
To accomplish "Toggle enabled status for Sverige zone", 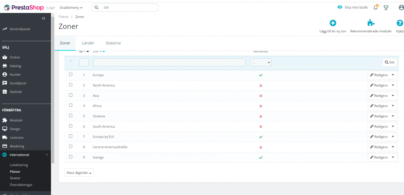I will (x=261, y=158).
